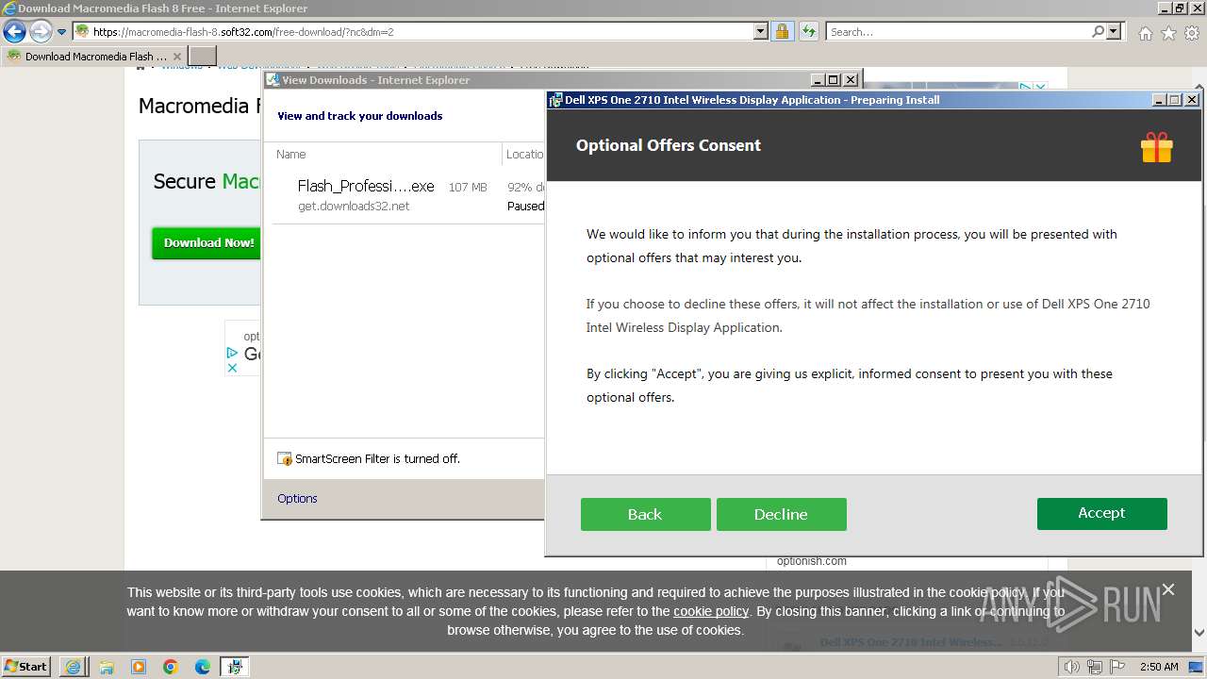Click the SmartScreen Filter shield icon

pos(284,458)
